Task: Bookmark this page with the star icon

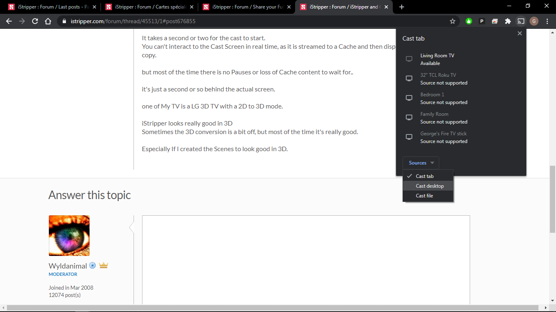Action: click(x=453, y=21)
